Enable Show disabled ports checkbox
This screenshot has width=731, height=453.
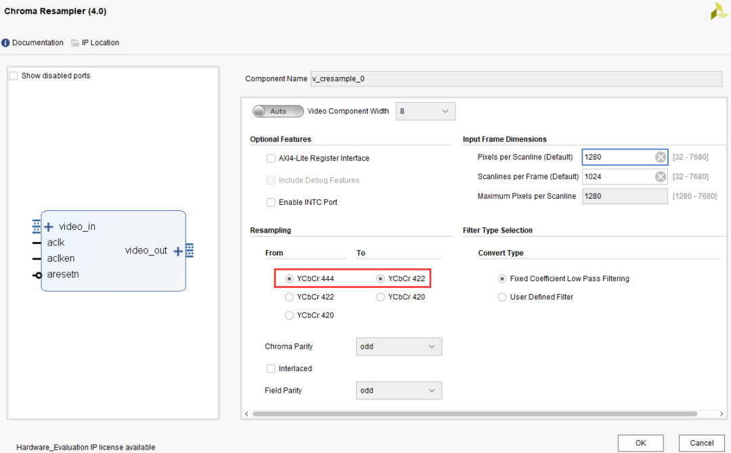pyautogui.click(x=14, y=76)
